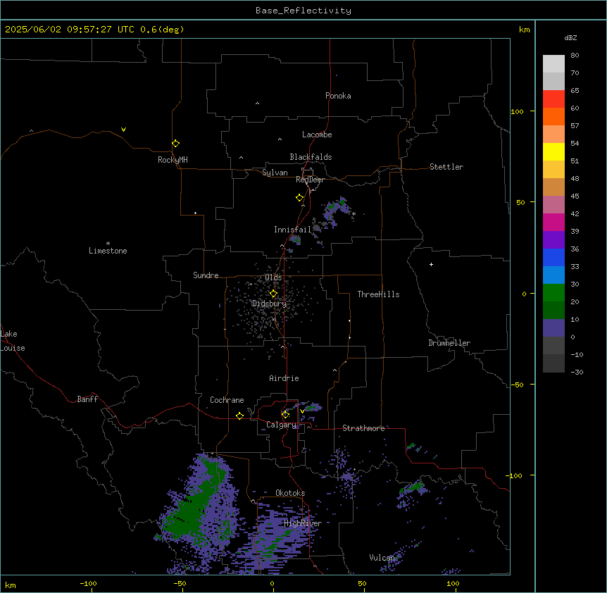
Task: Select the Limestone label
Action: (x=108, y=251)
